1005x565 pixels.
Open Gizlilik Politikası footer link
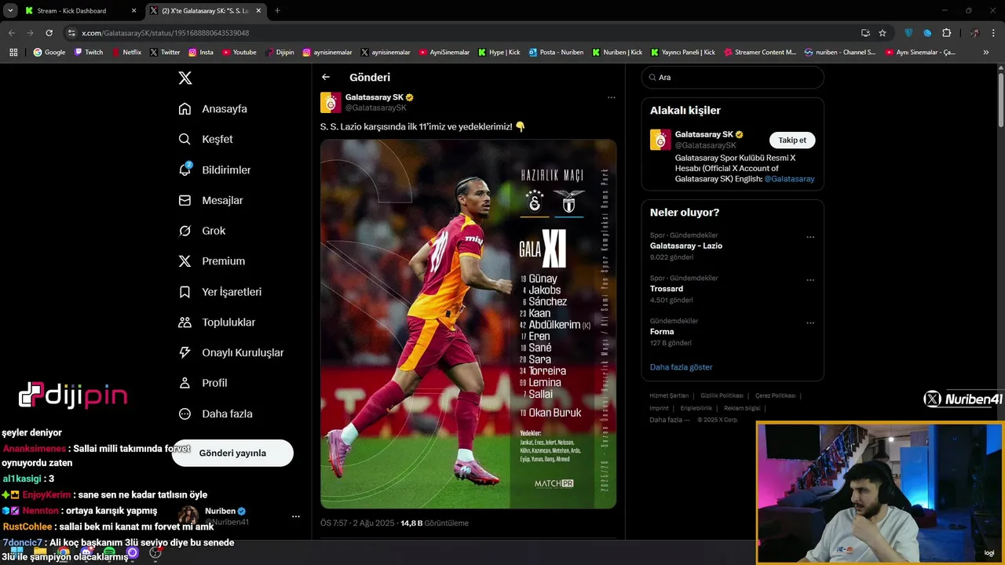[722, 395]
